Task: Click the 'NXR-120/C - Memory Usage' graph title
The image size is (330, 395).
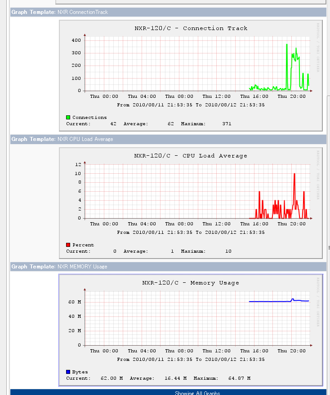Action: pos(191,283)
